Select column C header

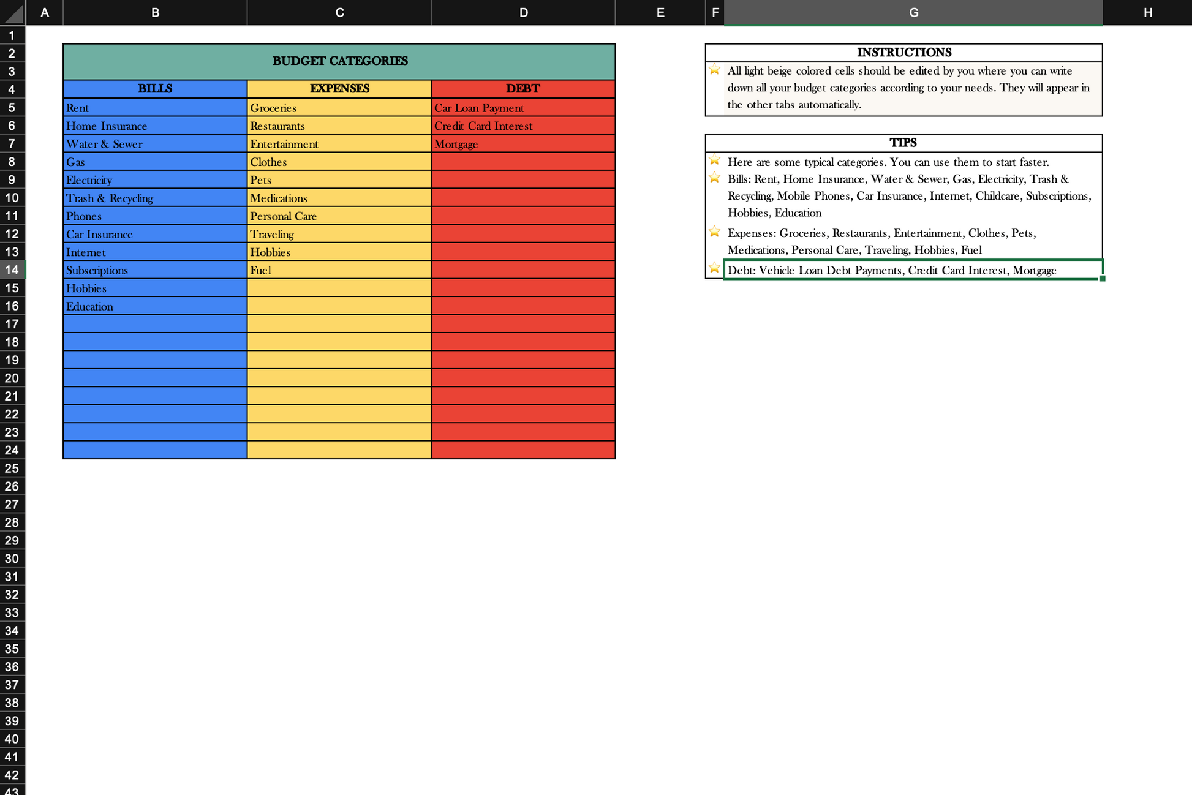pyautogui.click(x=339, y=12)
